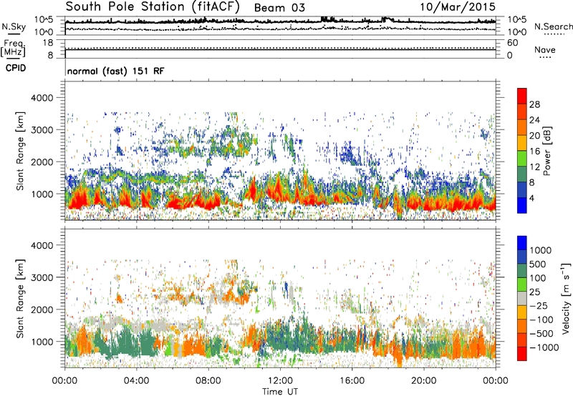The height and width of the screenshot is (396, 573).
Task: Click the left '18' frequency tick label
Action: tap(48, 43)
